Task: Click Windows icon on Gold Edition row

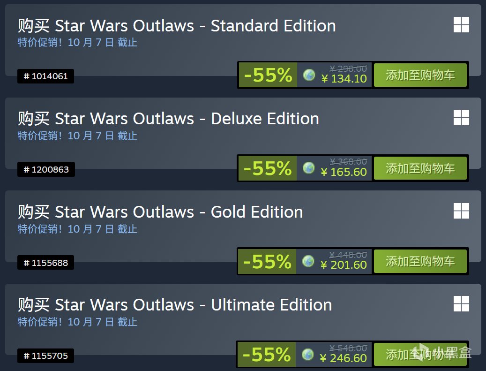Action: [x=461, y=211]
